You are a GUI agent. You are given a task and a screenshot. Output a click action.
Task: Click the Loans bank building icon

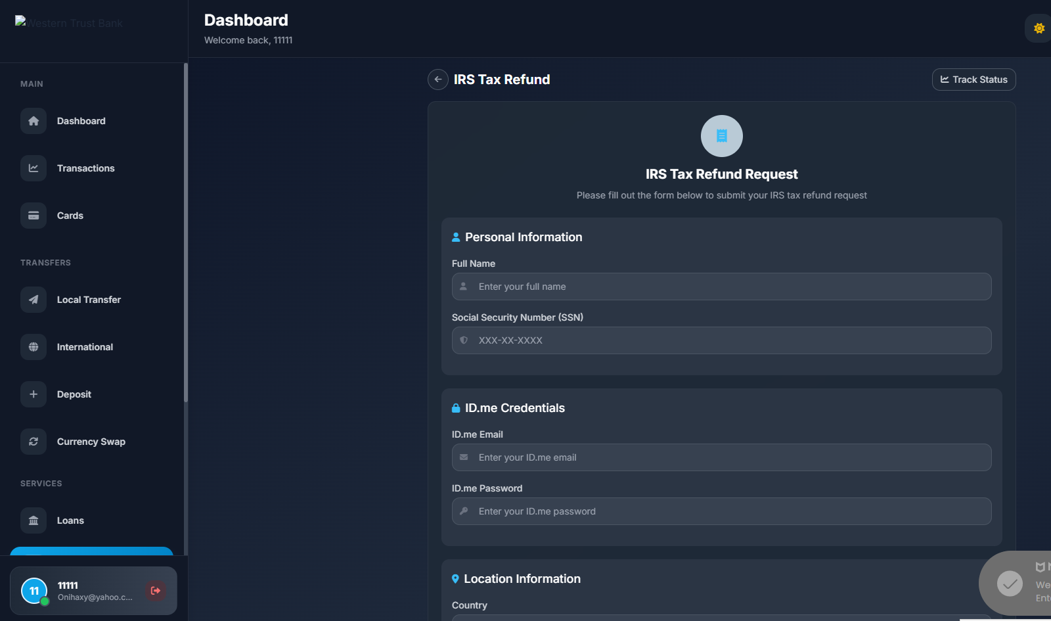[34, 520]
